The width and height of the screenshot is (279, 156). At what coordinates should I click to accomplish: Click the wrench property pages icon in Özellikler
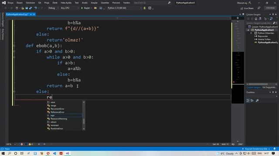pyautogui.click(x=257, y=101)
